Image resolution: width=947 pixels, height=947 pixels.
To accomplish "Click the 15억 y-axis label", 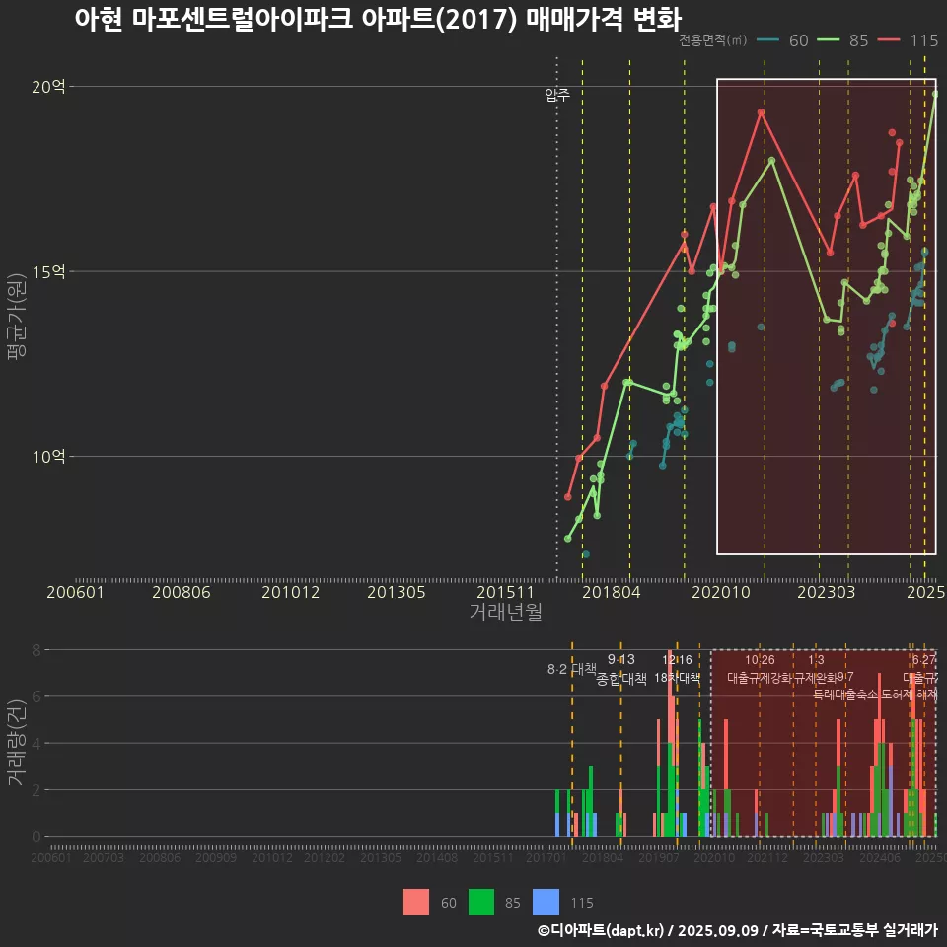I will [48, 272].
